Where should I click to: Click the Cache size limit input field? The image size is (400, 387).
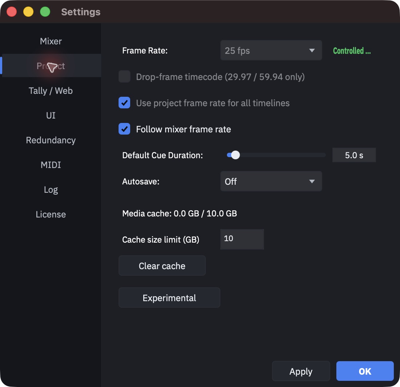pyautogui.click(x=242, y=239)
